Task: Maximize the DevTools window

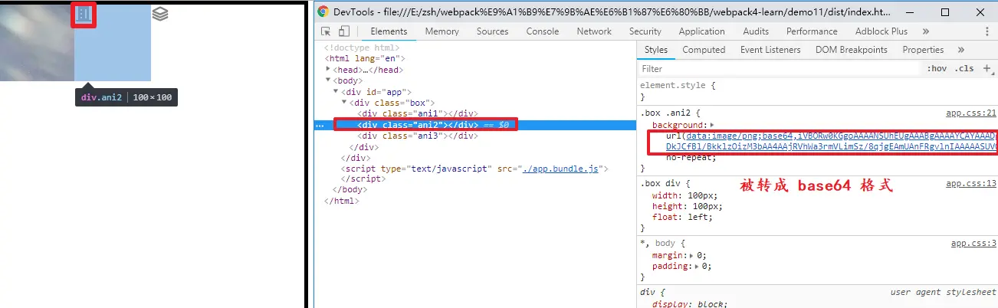Action: point(944,12)
